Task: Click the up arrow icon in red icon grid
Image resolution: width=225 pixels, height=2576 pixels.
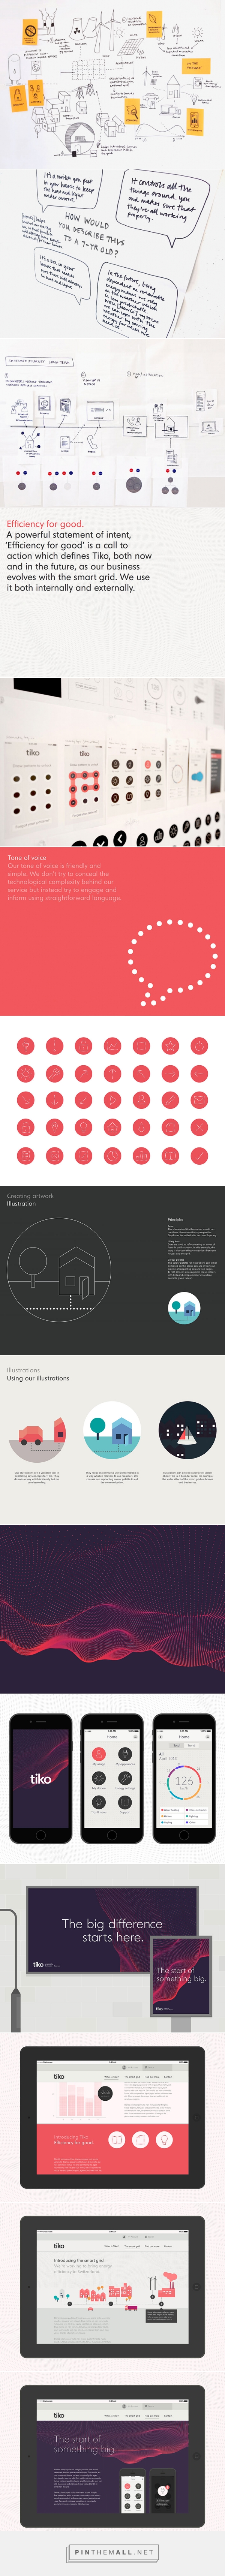Action: pos(112,1073)
